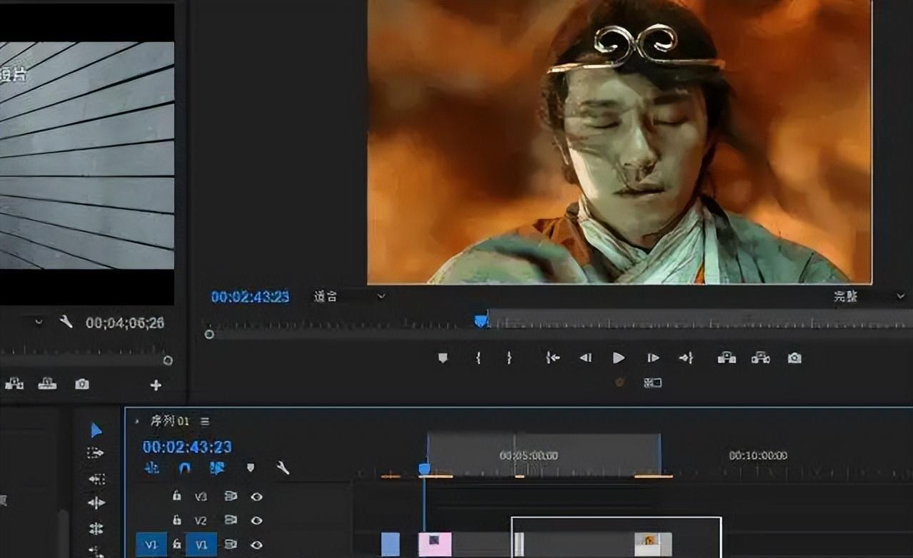Select the Track Select Backward tool
Screen dimensions: 913x558
[96, 479]
